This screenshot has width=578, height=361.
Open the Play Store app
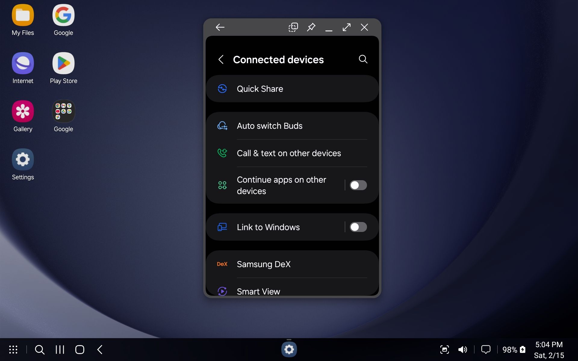coord(63,63)
